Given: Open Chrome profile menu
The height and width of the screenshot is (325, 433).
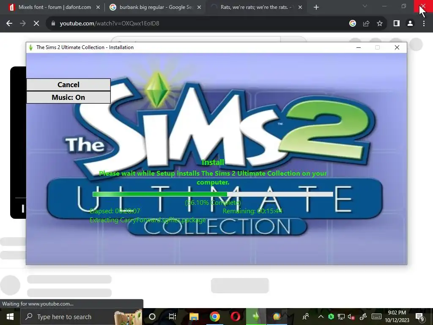Looking at the screenshot, I should click(x=410, y=24).
